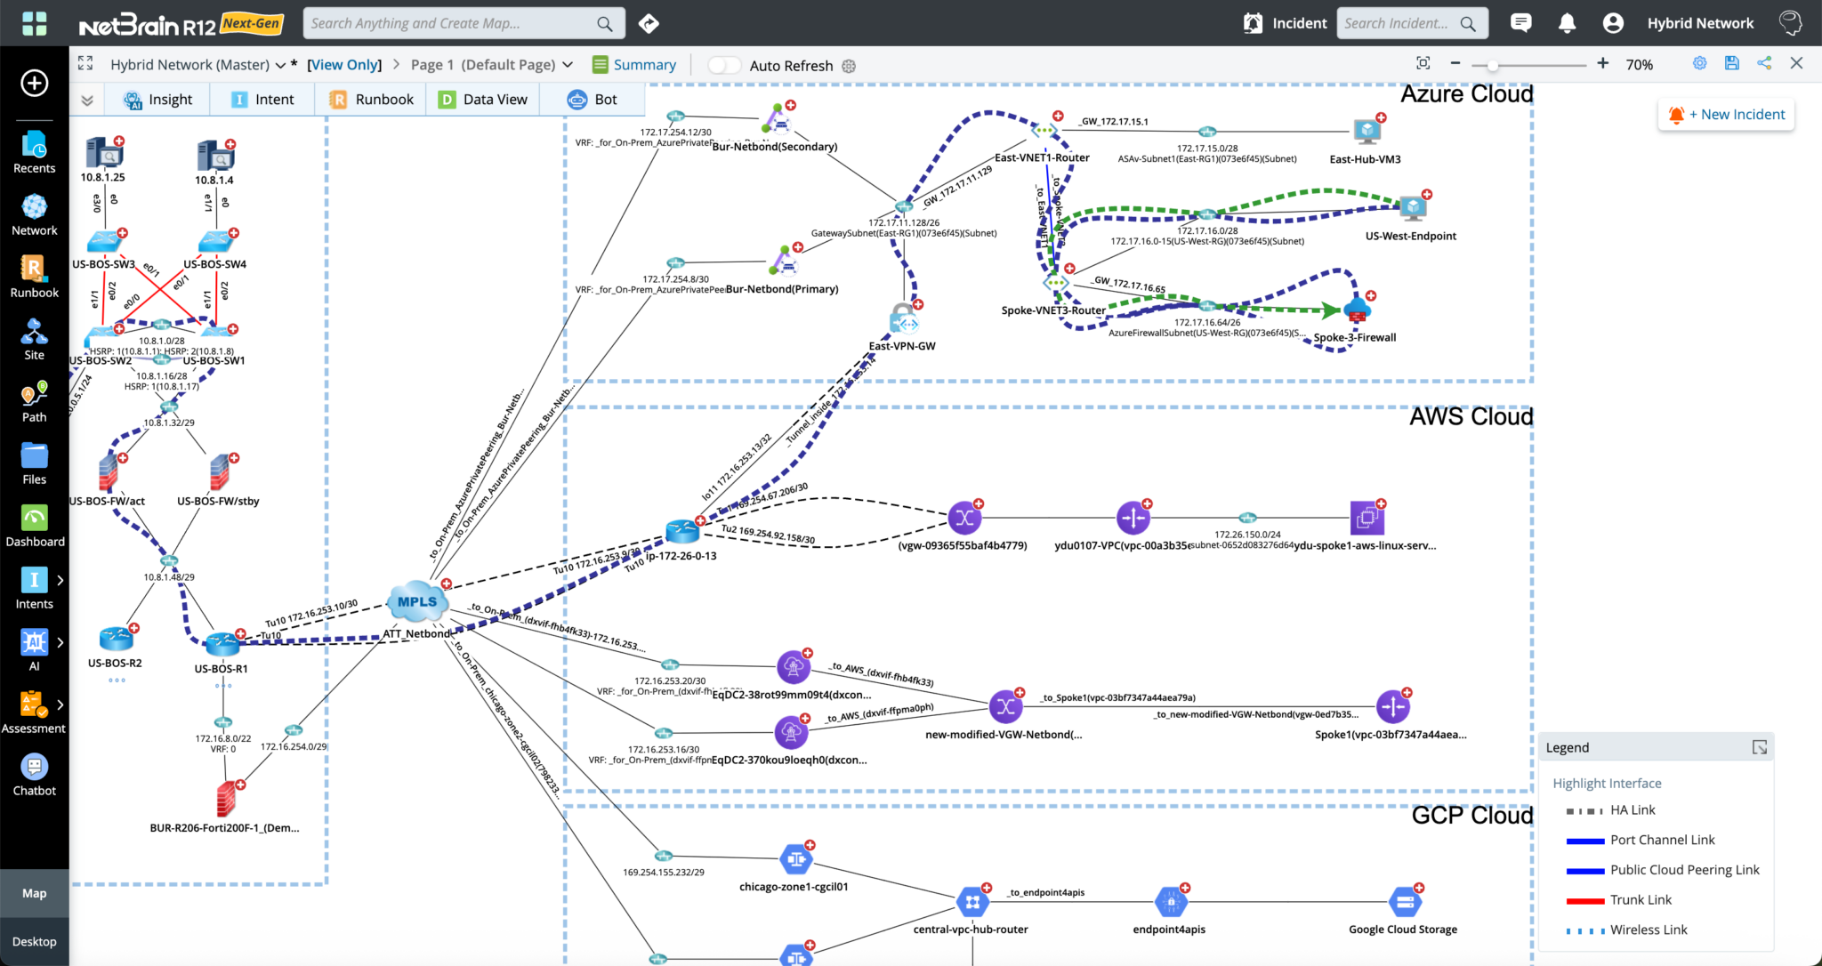Switch to the Desktop bottom tab

pos(34,941)
